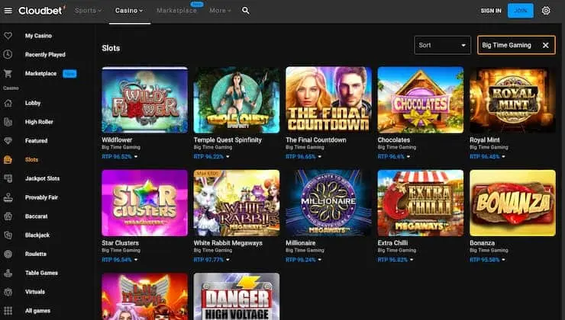Viewport: 565px width, 320px height.
Task: Open Provably Fair sidebar link
Action: click(x=41, y=197)
